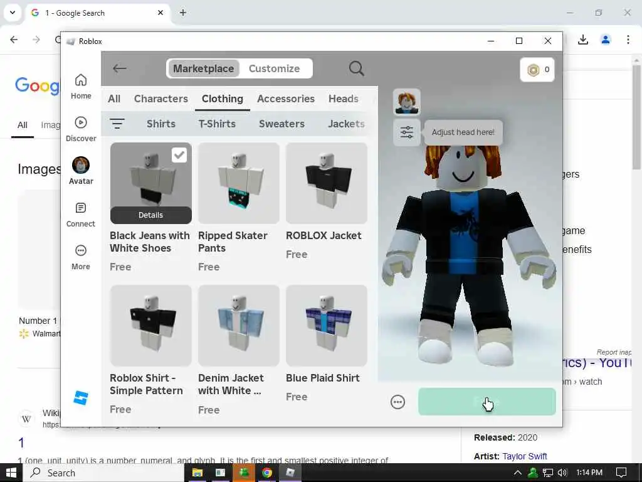
Task: Open the ellipsis menu below the avatar preview
Action: (x=397, y=402)
